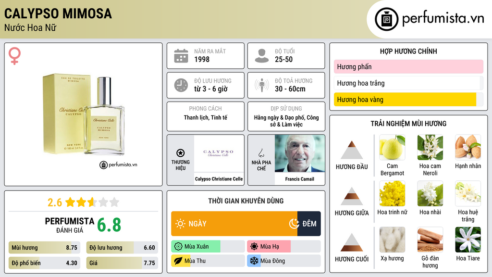Click the dark Đêm usage segment
The height and width of the screenshot is (277, 492).
pyautogui.click(x=309, y=224)
